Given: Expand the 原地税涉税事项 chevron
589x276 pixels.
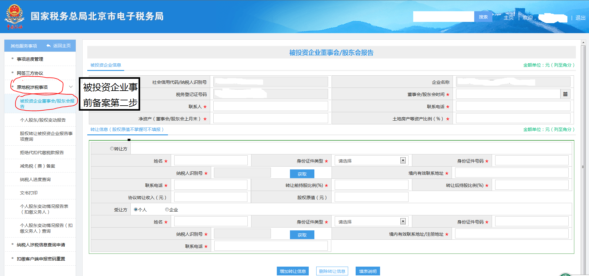Looking at the screenshot, I should tap(71, 87).
